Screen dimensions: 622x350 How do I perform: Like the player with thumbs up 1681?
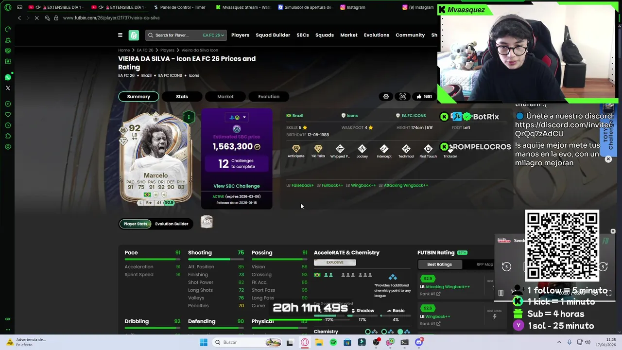(x=424, y=96)
